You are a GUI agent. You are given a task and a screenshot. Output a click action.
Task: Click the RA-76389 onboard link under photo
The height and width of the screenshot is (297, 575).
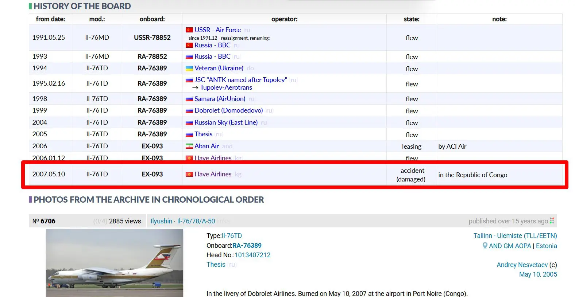click(247, 246)
